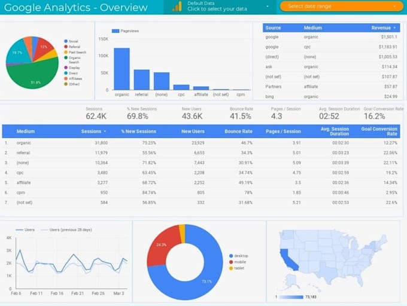This screenshot has width=407, height=306.
Task: Click the Social legend dot
Action: click(x=66, y=41)
